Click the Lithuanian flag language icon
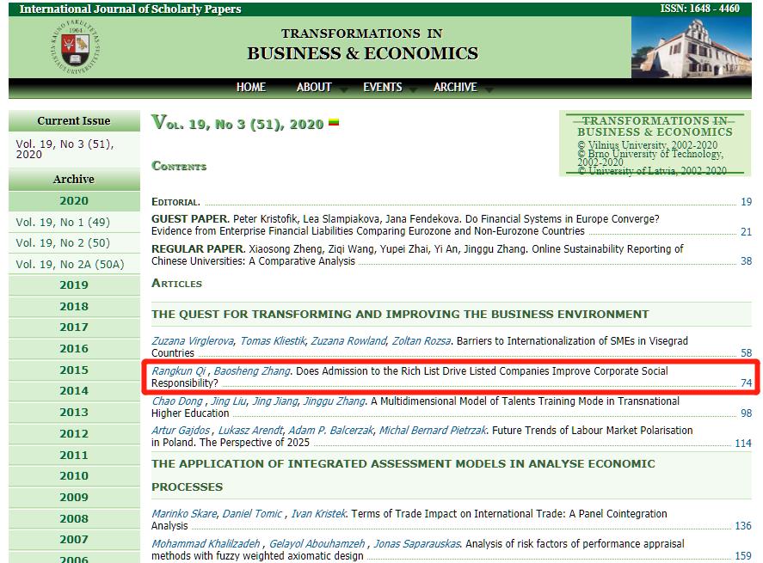This screenshot has width=763, height=563. point(334,123)
